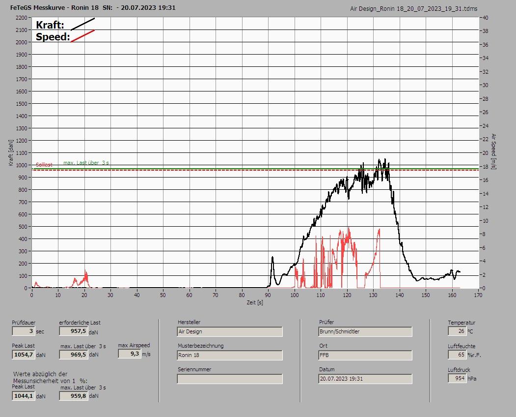This screenshot has width=516, height=417.
Task: Click the Prüfer label
Action: point(326,322)
